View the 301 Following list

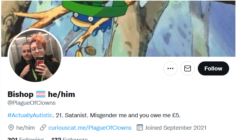[26, 139]
